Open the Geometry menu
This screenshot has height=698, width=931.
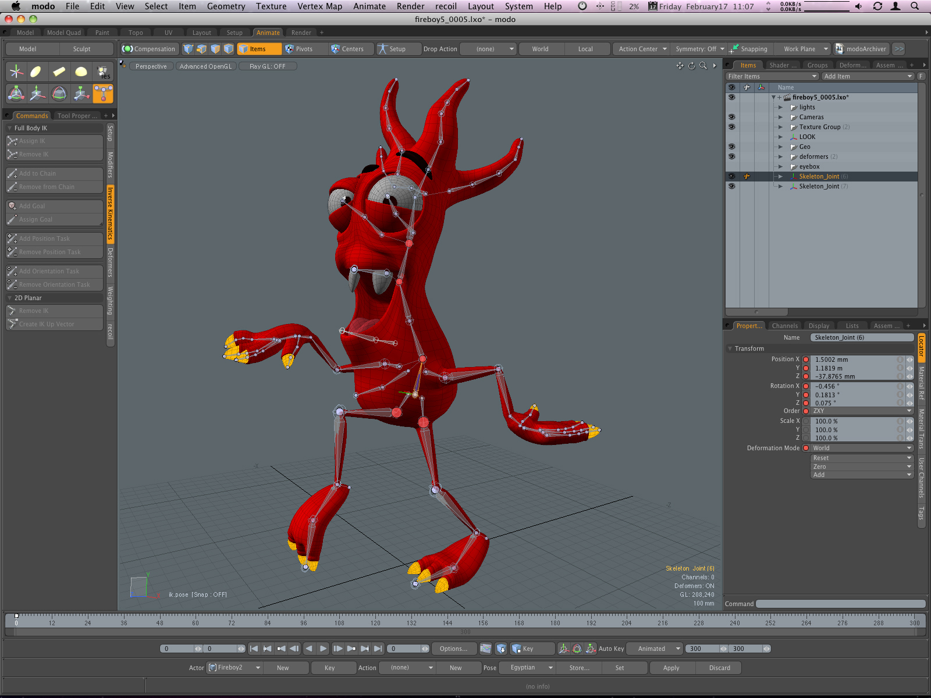coord(226,6)
